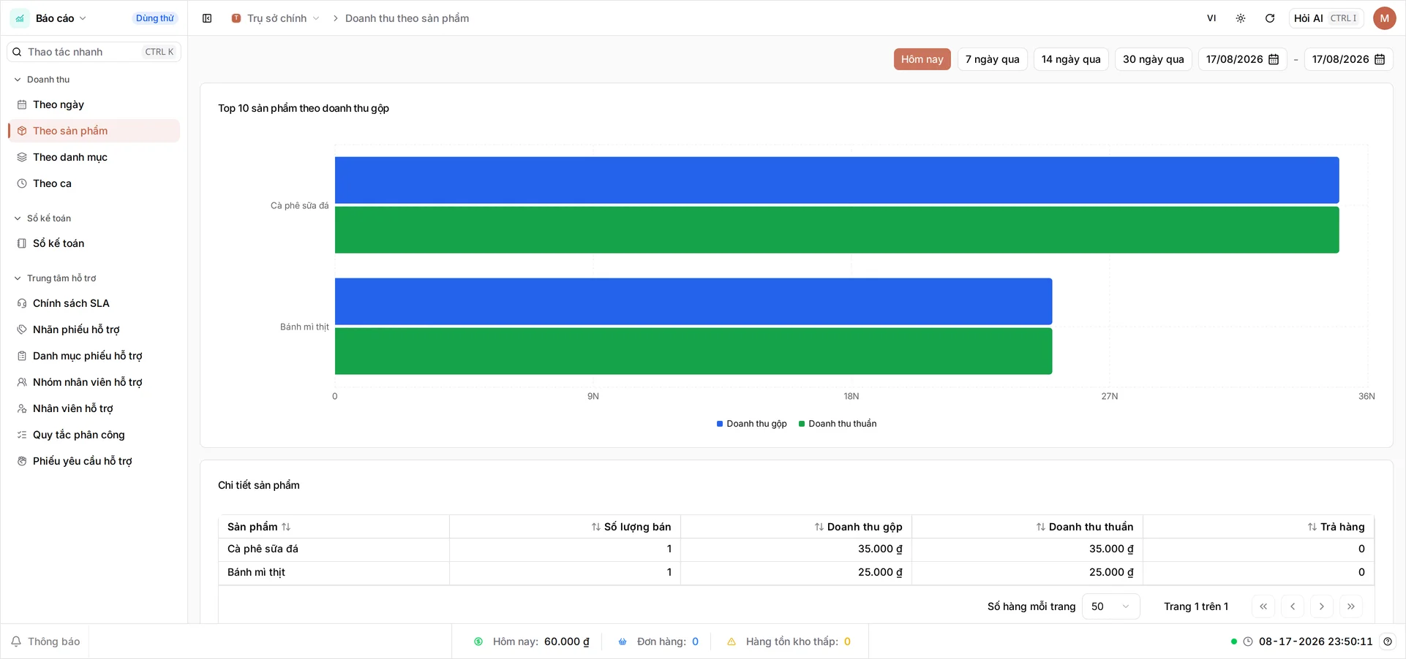Click the Nhãn phiếu hỗ trợ tag icon
The height and width of the screenshot is (659, 1406).
coord(22,329)
